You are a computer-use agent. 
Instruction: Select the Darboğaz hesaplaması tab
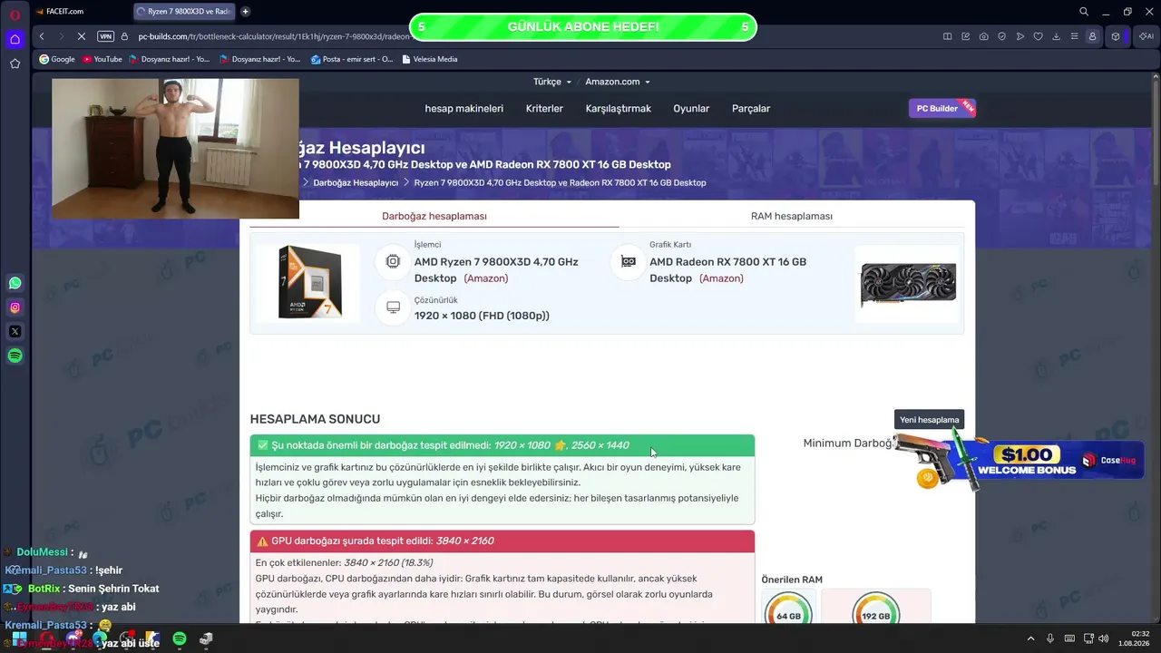click(434, 216)
